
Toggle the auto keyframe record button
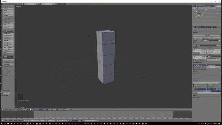[x=80, y=120]
